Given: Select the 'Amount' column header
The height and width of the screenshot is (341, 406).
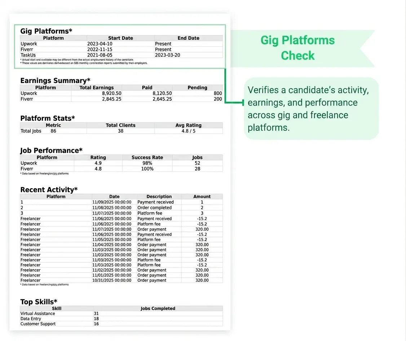Looking at the screenshot, I should [202, 196].
